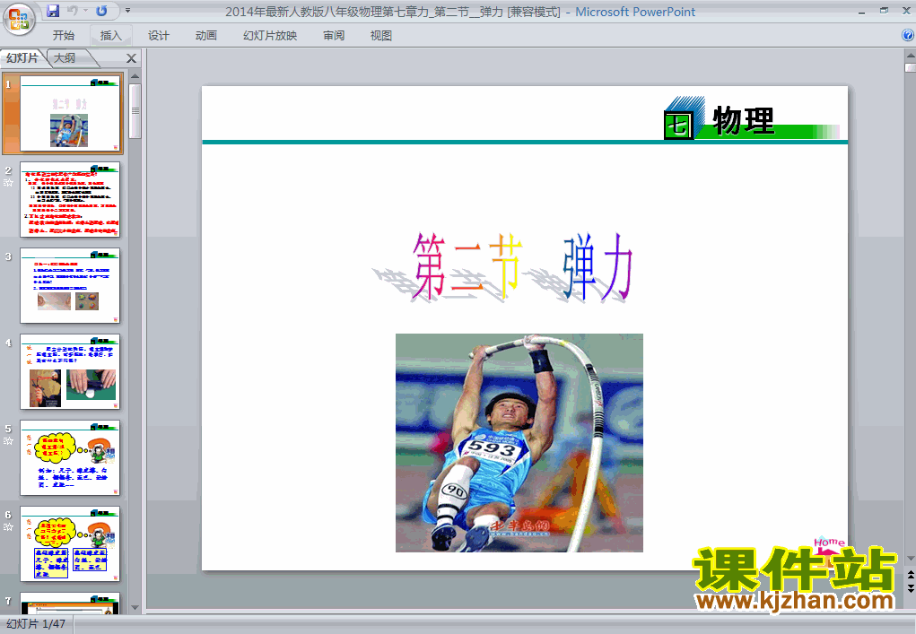916x634 pixels.
Task: Select slide 2 thumbnail with red text
Action: (69, 200)
